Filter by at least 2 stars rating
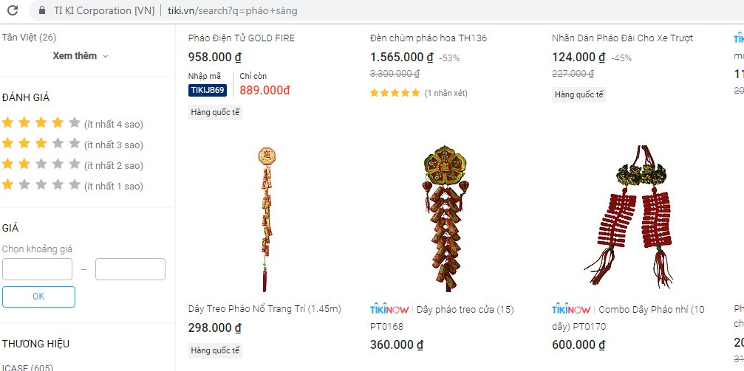 (x=72, y=165)
